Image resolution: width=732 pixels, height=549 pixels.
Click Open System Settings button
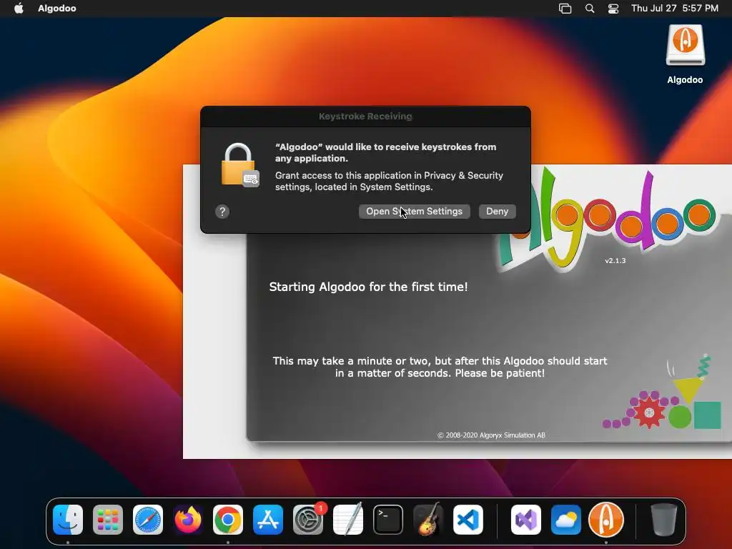(414, 212)
